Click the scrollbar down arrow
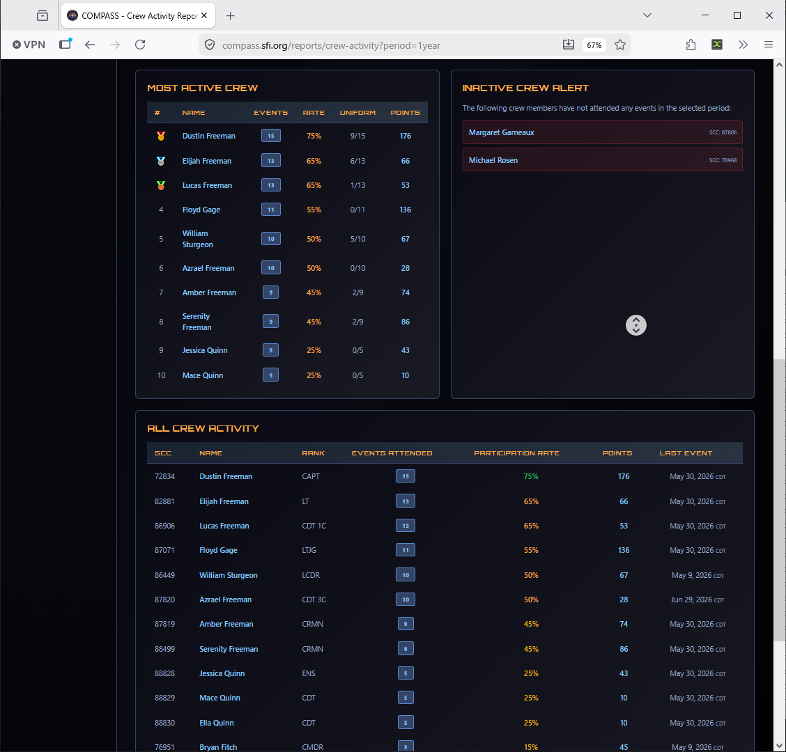This screenshot has height=752, width=786. tap(779, 746)
